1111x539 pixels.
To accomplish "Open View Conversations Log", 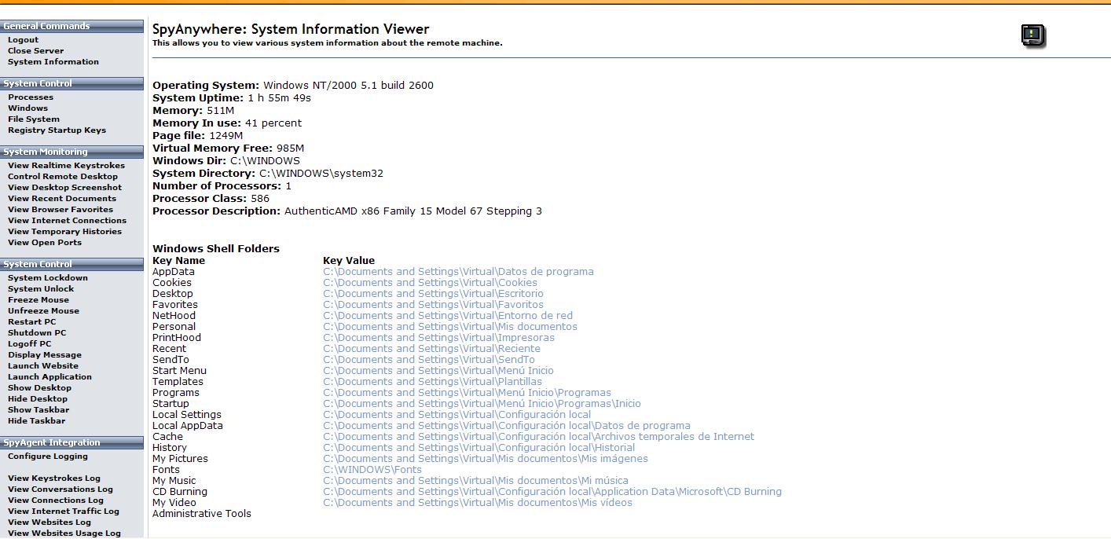I will [60, 489].
